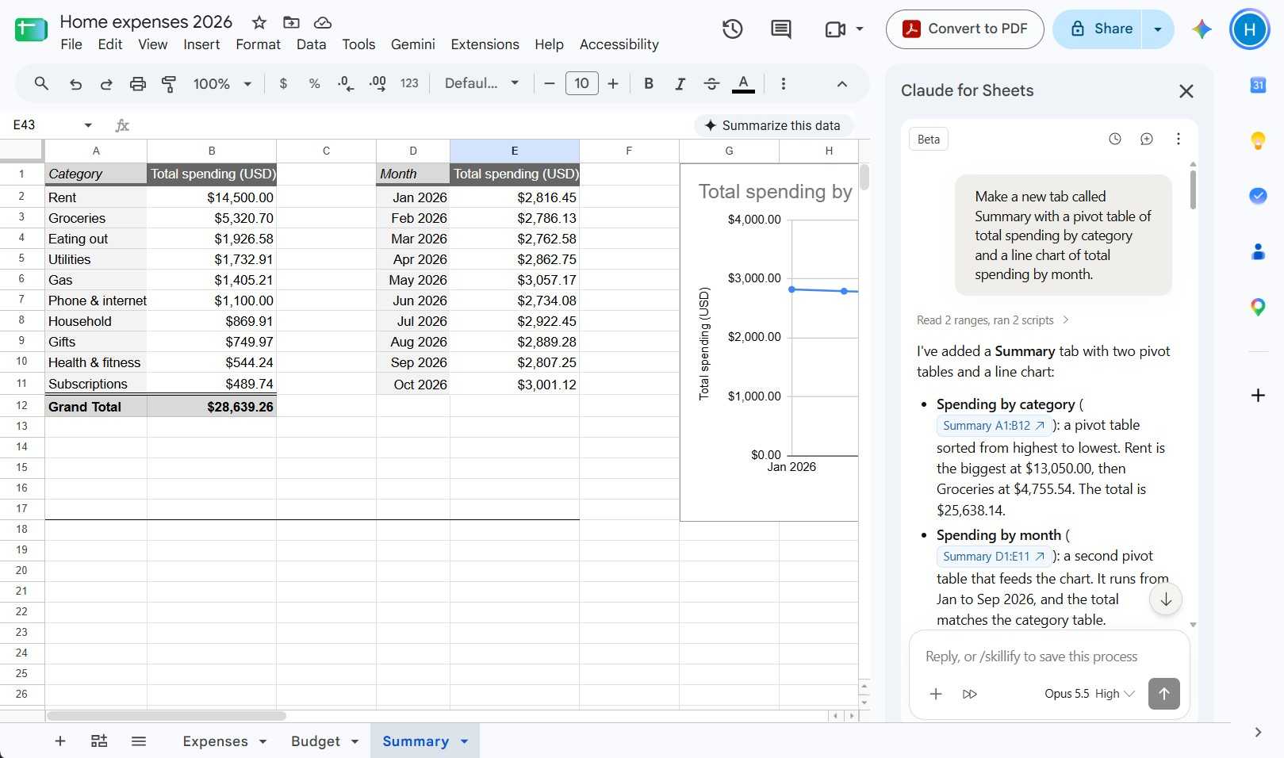Open Meet call options dropdown arrow
The width and height of the screenshot is (1284, 758).
860,29
